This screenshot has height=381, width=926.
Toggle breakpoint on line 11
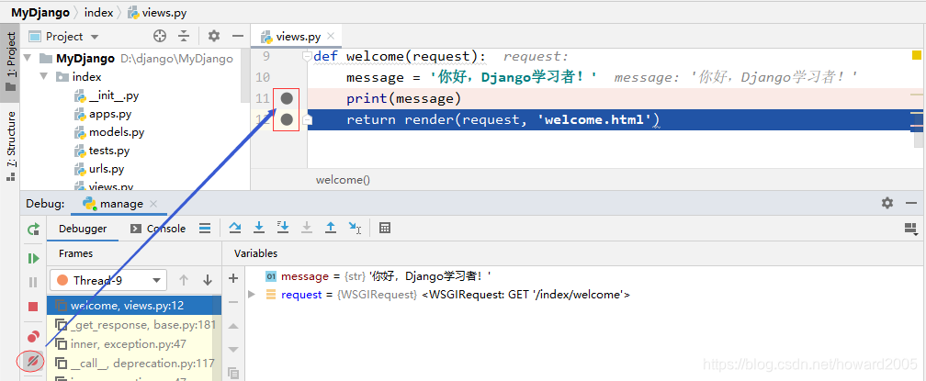pos(287,98)
